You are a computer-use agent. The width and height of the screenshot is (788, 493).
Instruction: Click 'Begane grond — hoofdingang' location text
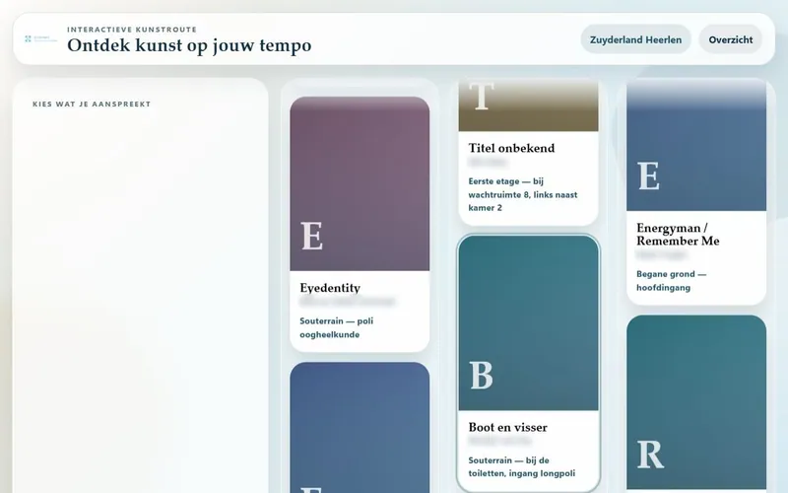point(671,281)
